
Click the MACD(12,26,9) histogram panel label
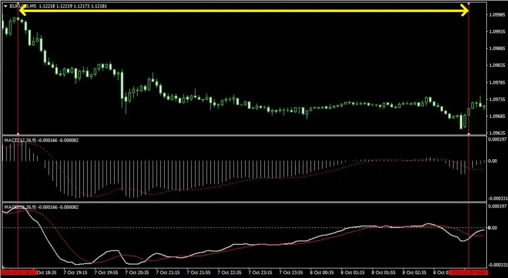click(19, 140)
